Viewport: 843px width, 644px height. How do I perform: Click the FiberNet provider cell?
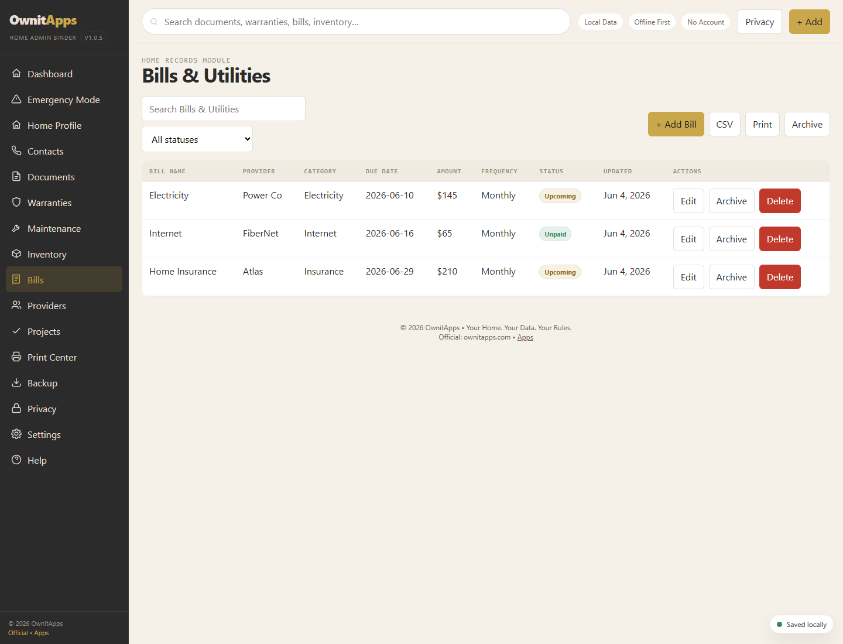[x=261, y=234]
